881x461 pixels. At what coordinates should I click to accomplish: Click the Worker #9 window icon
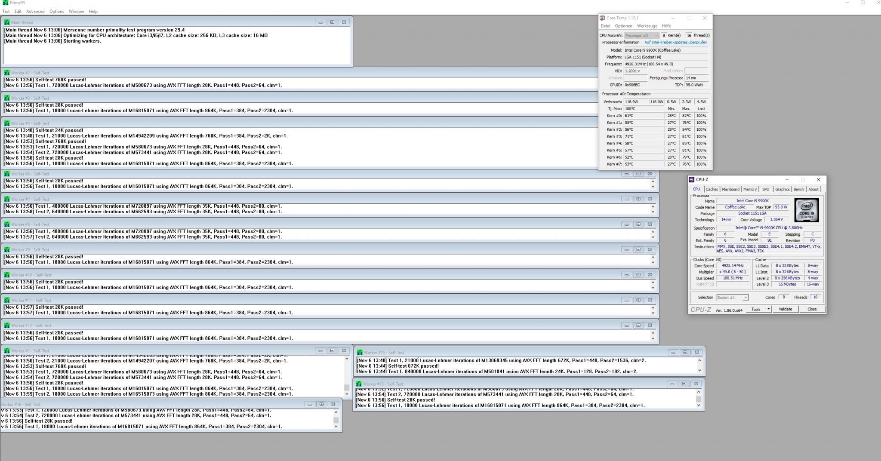coord(7,249)
